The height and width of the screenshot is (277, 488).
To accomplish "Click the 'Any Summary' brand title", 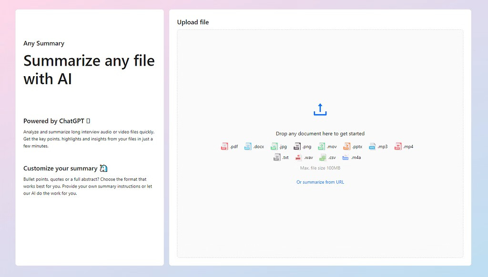I will point(44,43).
